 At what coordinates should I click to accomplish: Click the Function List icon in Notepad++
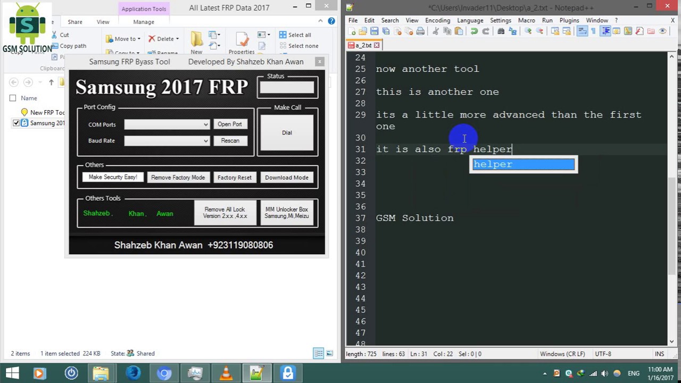coord(640,31)
